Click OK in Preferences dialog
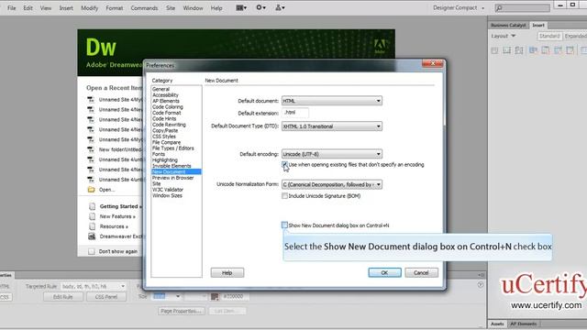The height and width of the screenshot is (330, 587). tap(384, 273)
